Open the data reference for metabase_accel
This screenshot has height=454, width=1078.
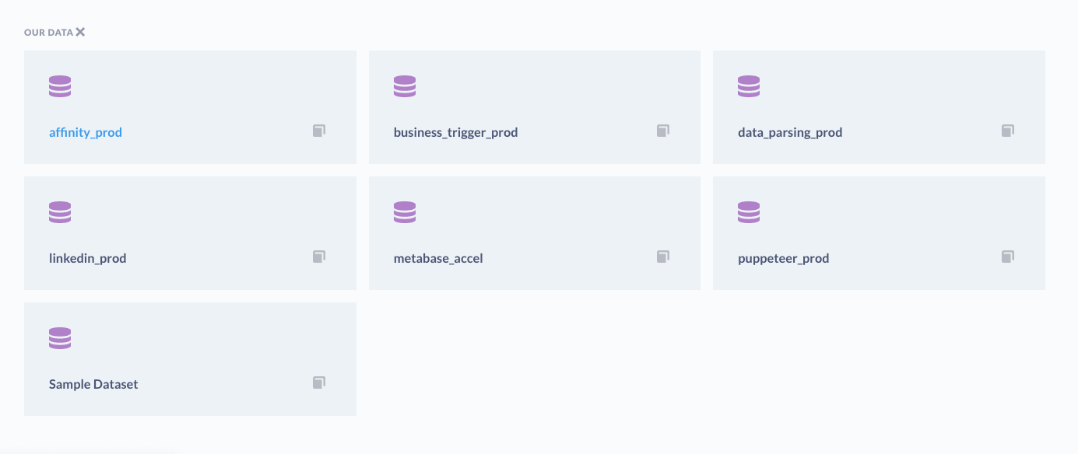663,257
